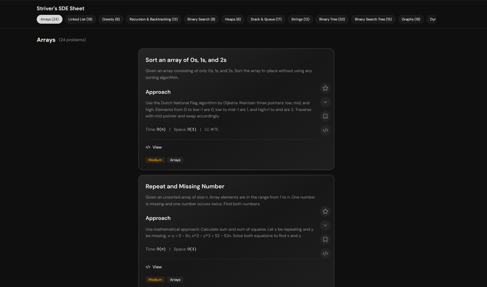The image size is (487, 287).
Task: Click Arrays tag on Sort an array card
Action: point(175,160)
